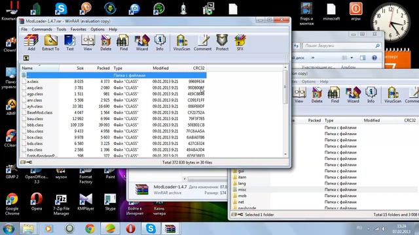Click the Comment icon in ModLoader window
This screenshot has width=419, height=235.
tap(202, 42)
